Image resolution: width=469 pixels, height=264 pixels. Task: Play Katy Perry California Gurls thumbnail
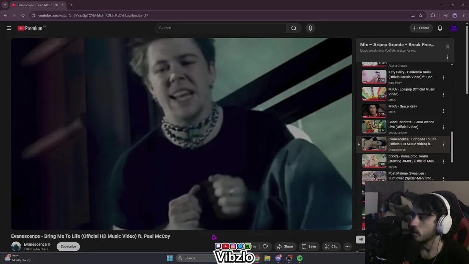pos(374,77)
